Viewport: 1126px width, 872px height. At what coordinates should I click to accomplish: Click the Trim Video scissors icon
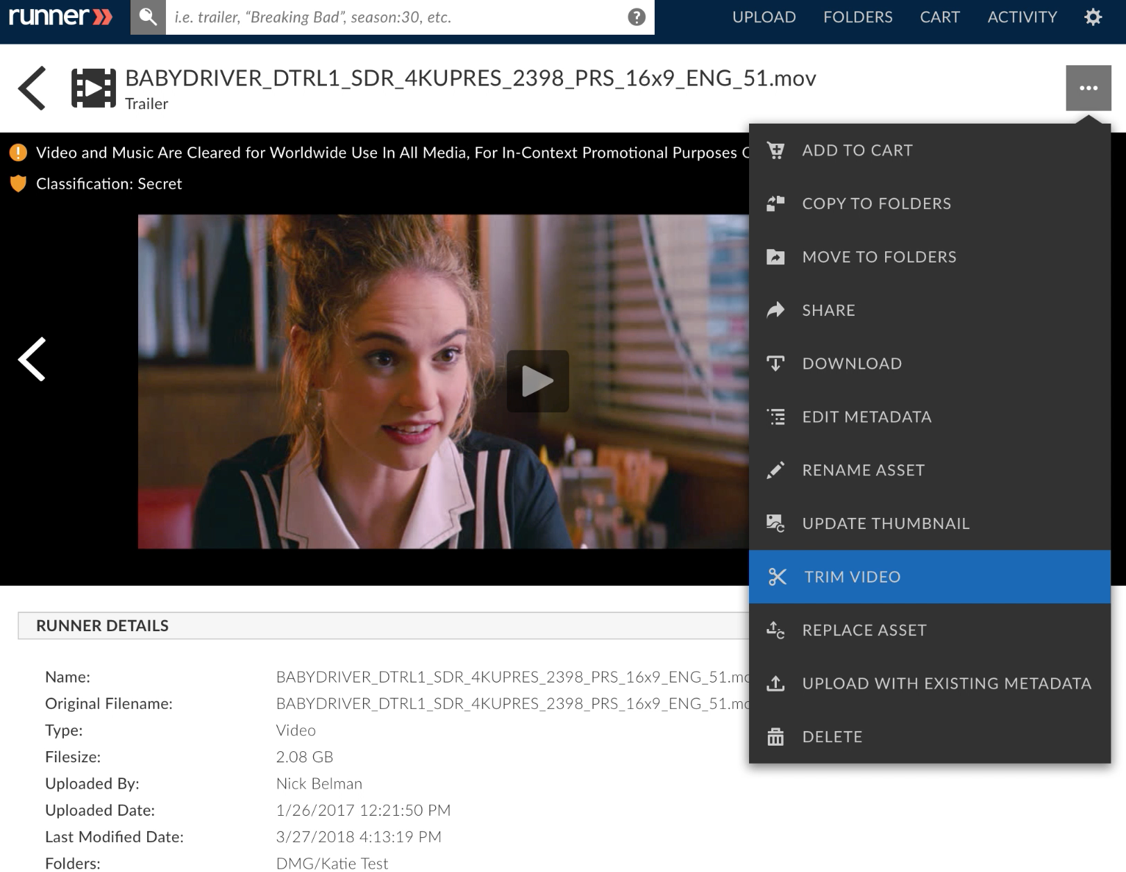pyautogui.click(x=777, y=577)
